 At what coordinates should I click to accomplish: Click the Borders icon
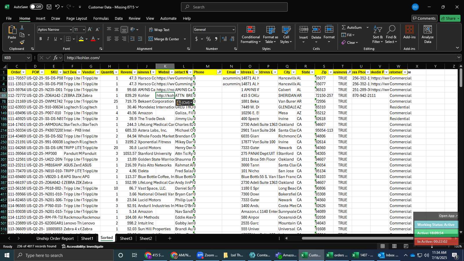point(68,39)
